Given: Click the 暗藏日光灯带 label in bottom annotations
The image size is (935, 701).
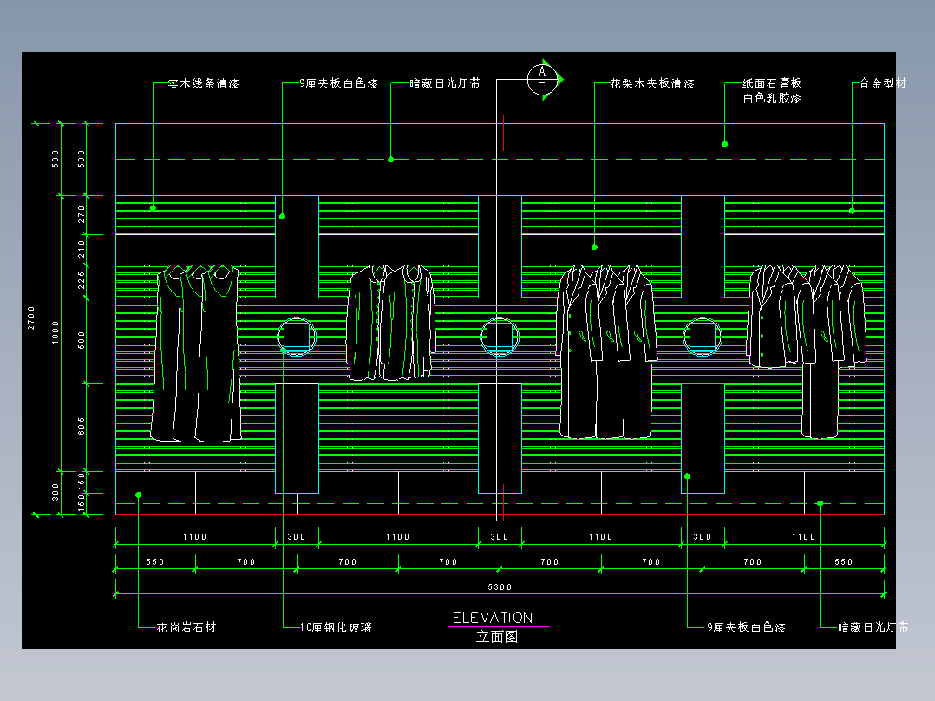Looking at the screenshot, I should [x=873, y=627].
